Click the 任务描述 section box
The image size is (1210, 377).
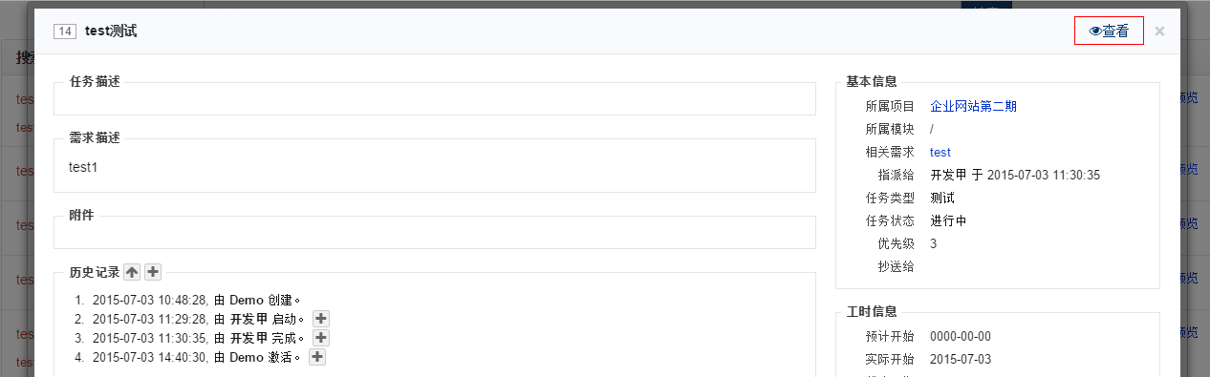[x=435, y=98]
